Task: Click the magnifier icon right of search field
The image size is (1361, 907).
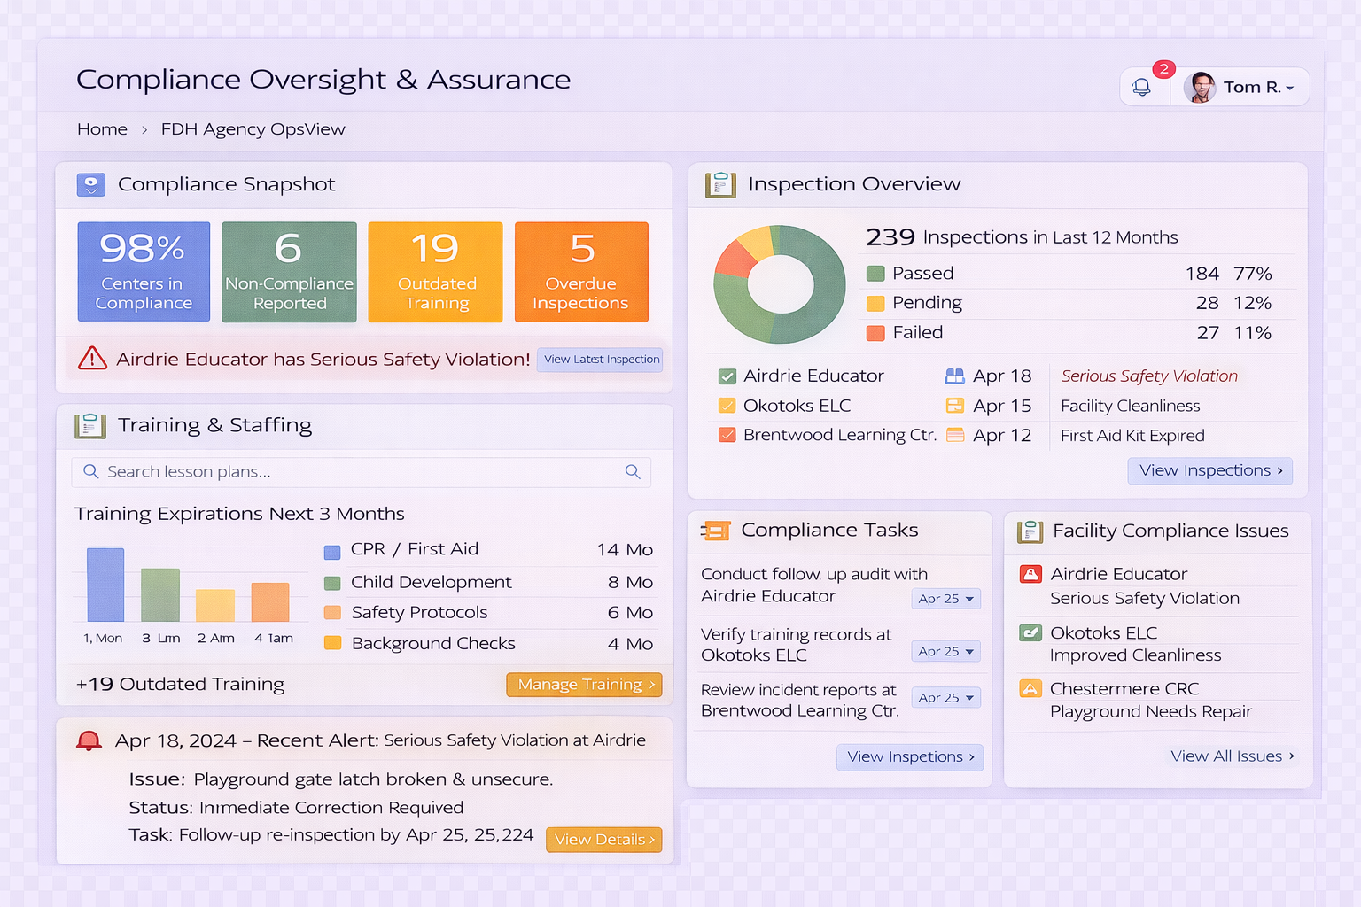Action: click(x=633, y=472)
